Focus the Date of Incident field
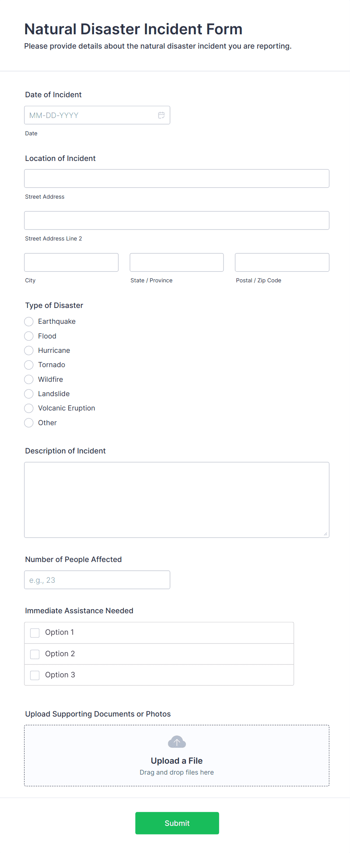 pyautogui.click(x=90, y=115)
